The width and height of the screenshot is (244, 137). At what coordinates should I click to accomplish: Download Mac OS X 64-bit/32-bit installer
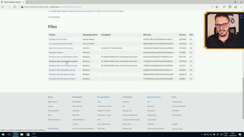click(61, 48)
